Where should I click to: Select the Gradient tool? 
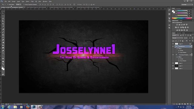(x=3, y=42)
